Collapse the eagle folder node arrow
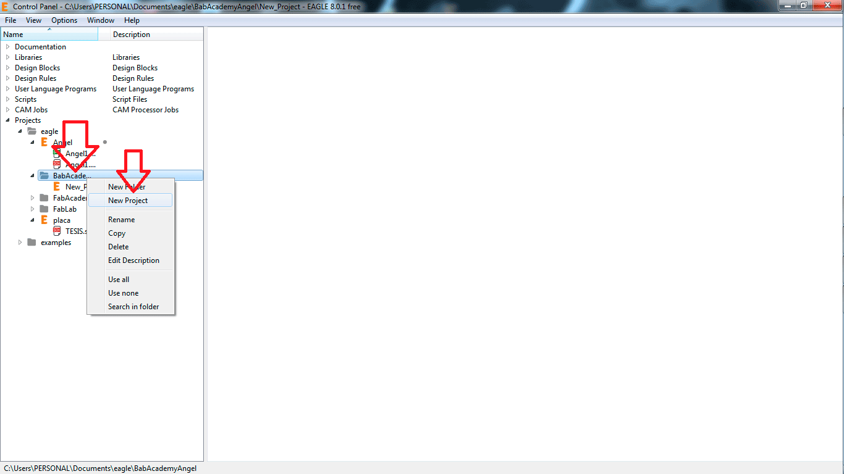This screenshot has height=474, width=844. tap(20, 131)
